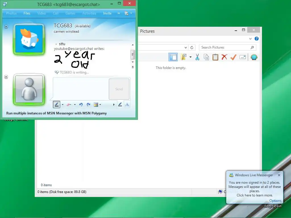This screenshot has width=291, height=218.
Task: Open the Messenger show menu icon
Action: 126,13
